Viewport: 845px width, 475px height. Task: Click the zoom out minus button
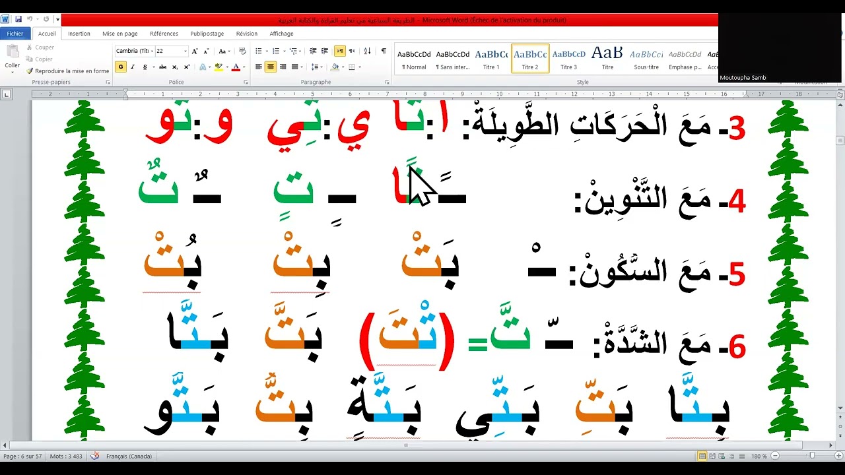tap(775, 456)
